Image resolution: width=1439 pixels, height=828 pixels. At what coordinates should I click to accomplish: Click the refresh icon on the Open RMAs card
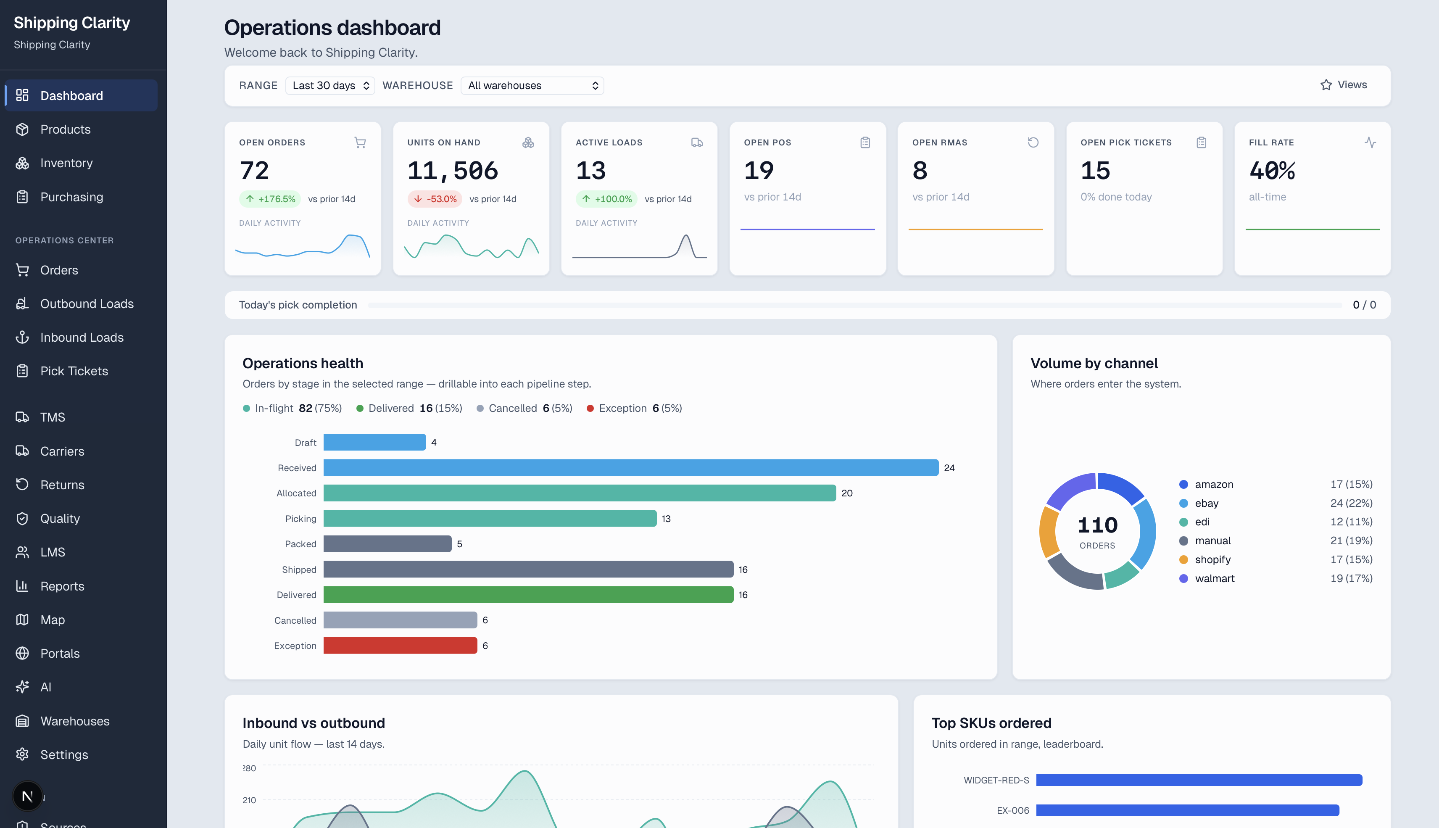pos(1033,142)
